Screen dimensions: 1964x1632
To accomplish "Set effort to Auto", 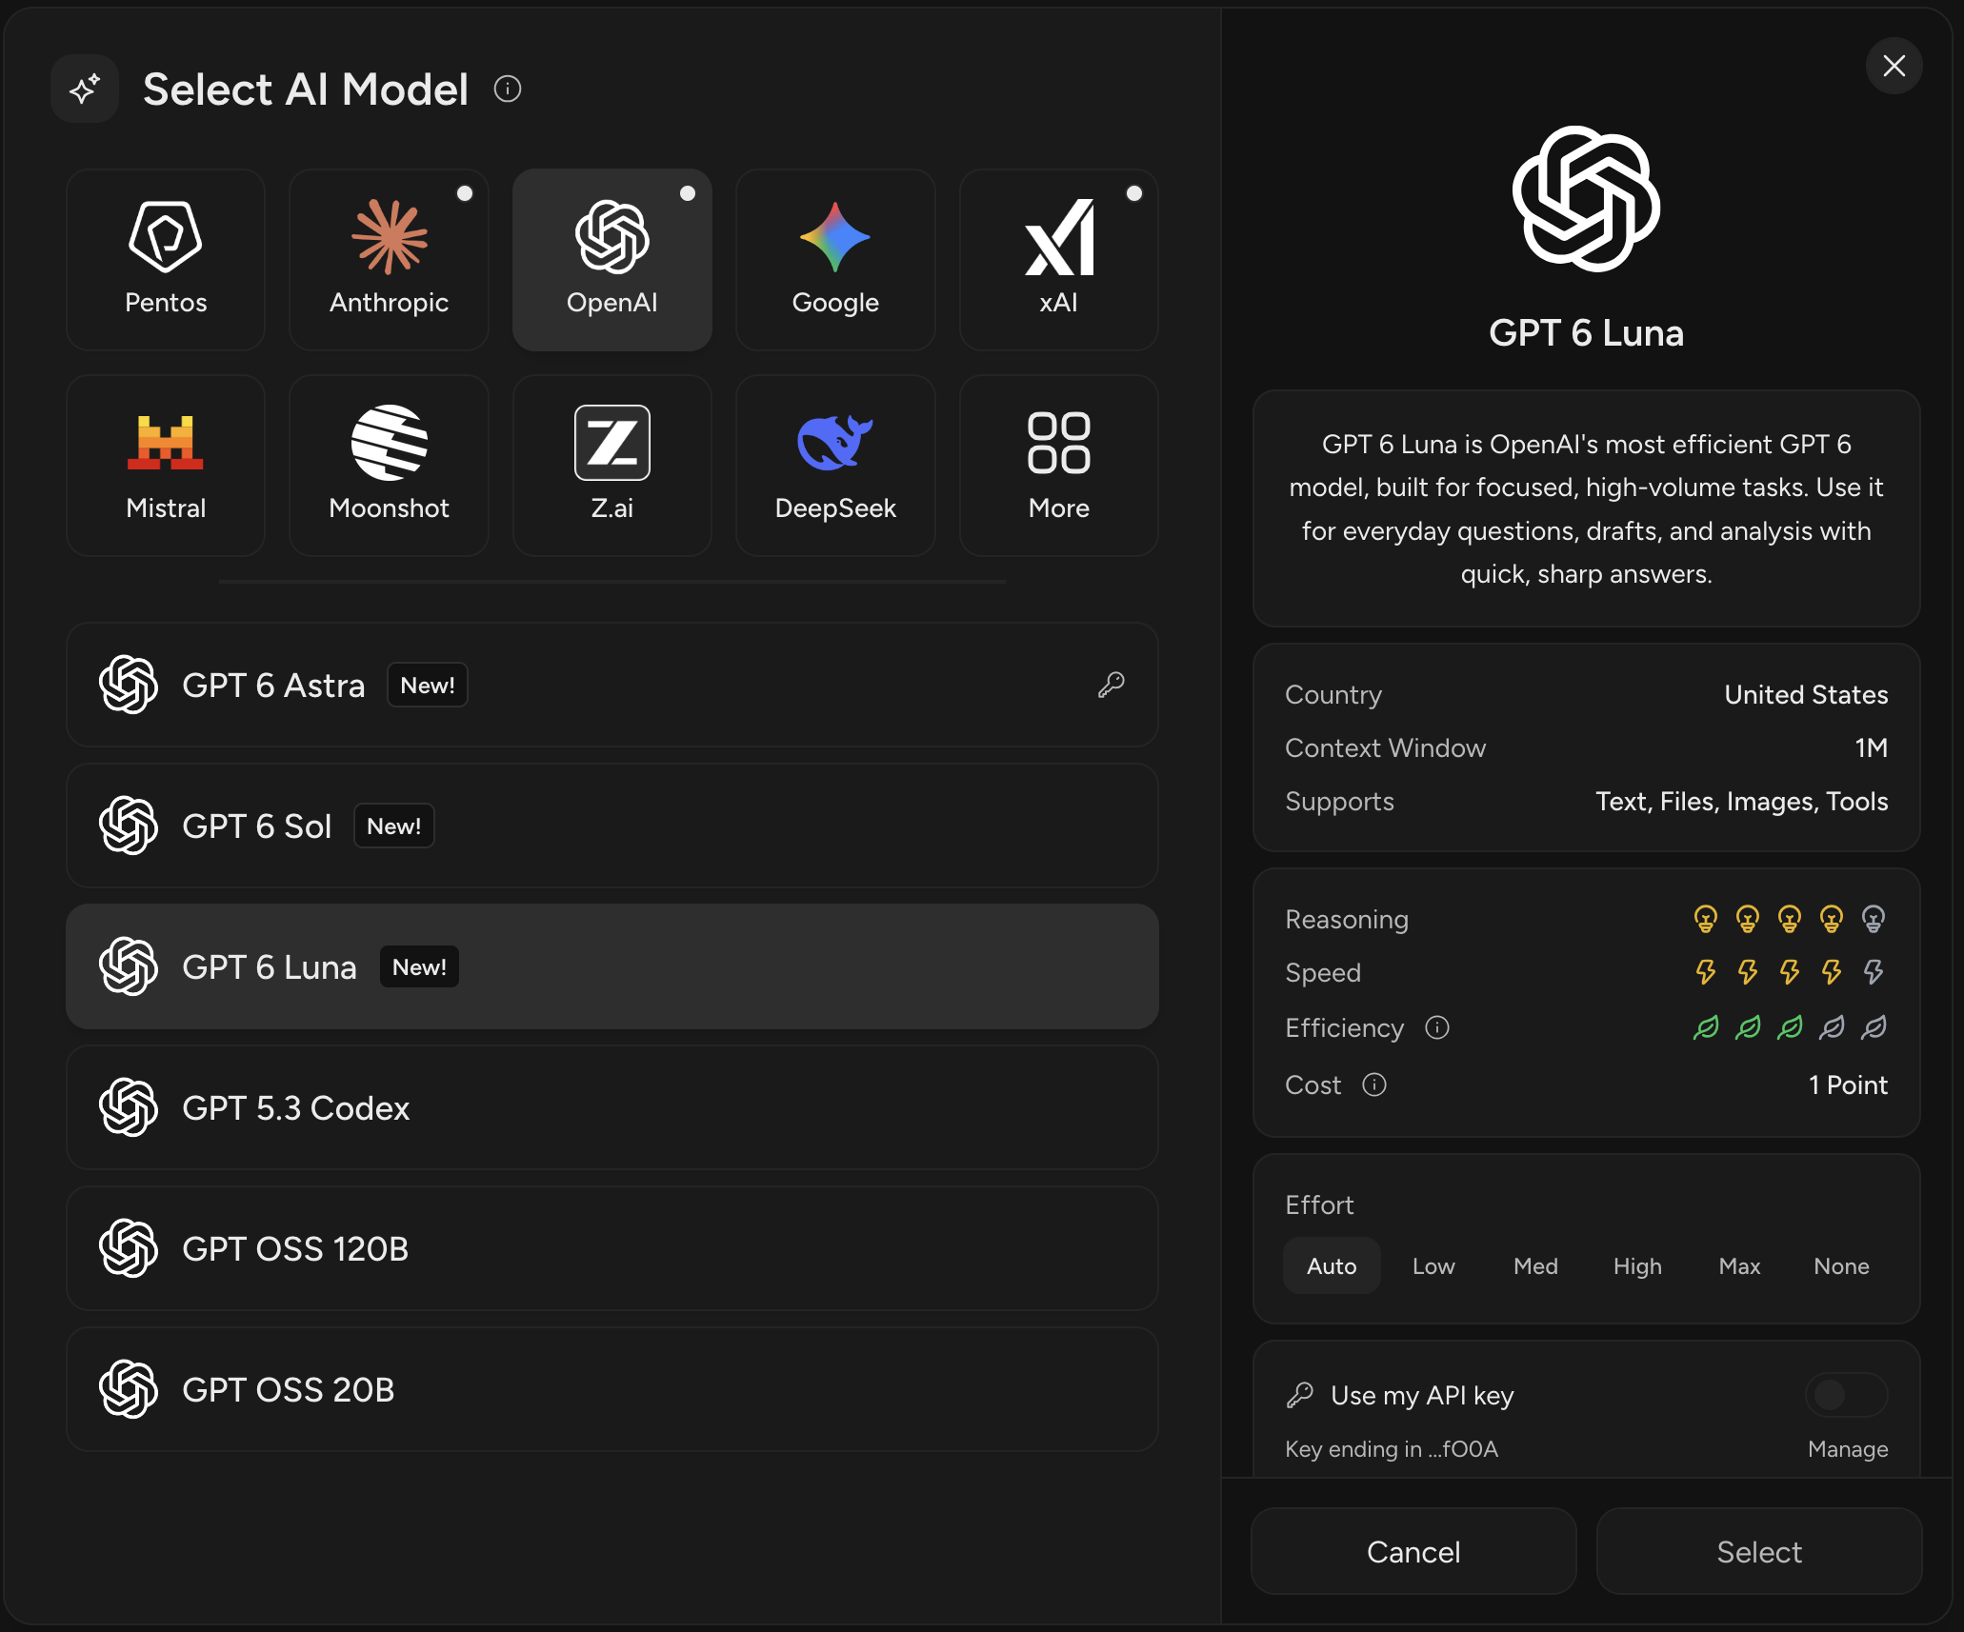I will pyautogui.click(x=1332, y=1265).
